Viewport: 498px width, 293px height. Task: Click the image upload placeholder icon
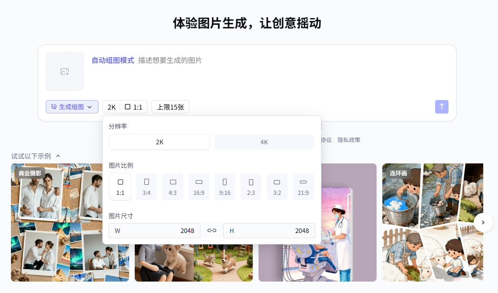pos(65,71)
